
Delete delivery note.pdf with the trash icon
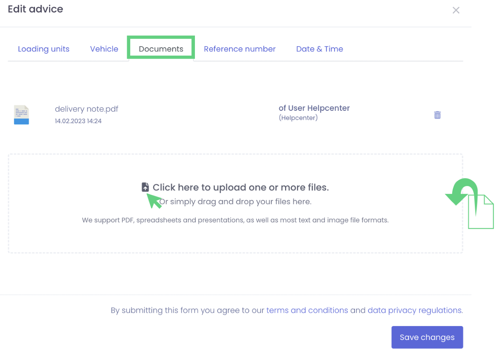click(x=437, y=115)
